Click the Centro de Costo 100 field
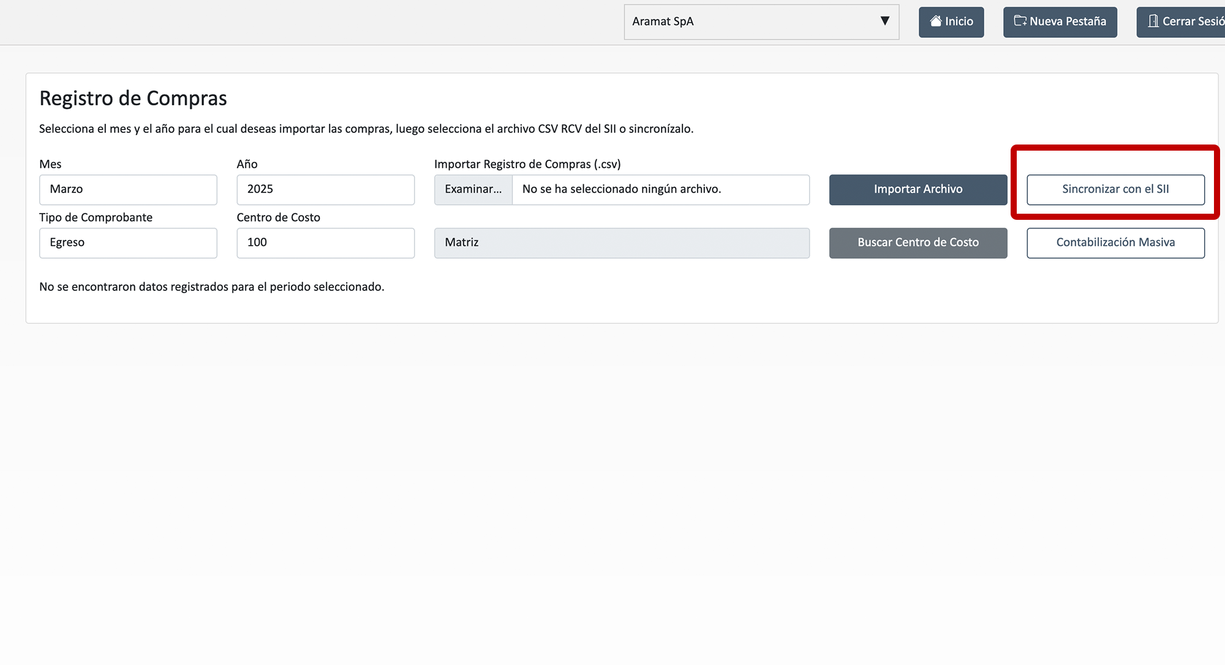The width and height of the screenshot is (1225, 665). [325, 243]
